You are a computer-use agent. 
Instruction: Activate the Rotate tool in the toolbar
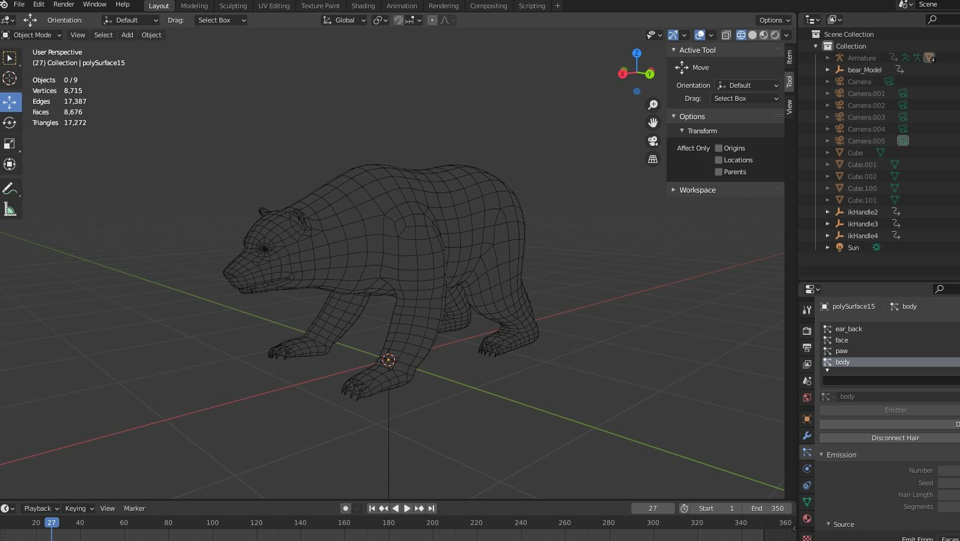coord(10,123)
